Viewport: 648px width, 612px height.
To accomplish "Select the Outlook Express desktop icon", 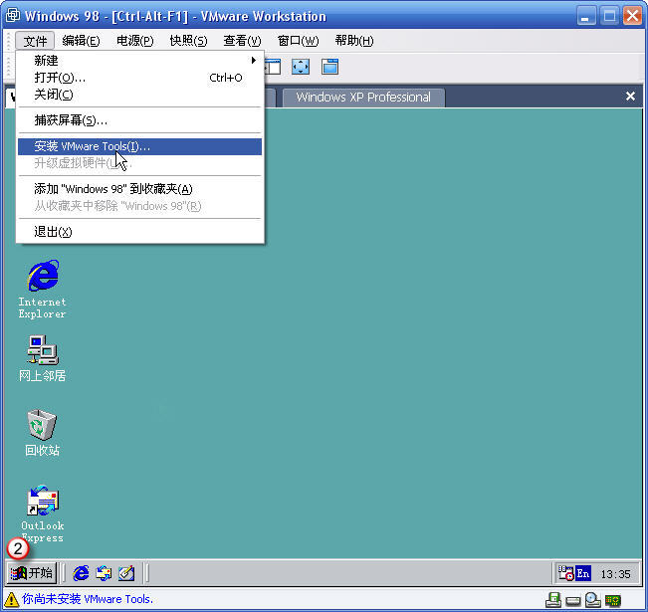I will tap(42, 513).
